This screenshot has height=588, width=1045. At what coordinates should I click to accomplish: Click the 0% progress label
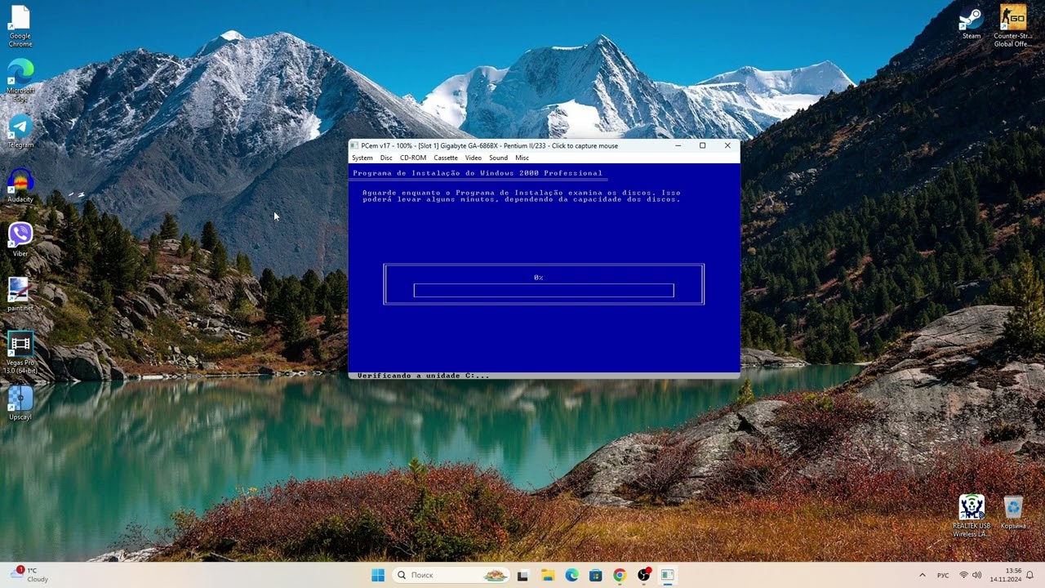coord(539,278)
